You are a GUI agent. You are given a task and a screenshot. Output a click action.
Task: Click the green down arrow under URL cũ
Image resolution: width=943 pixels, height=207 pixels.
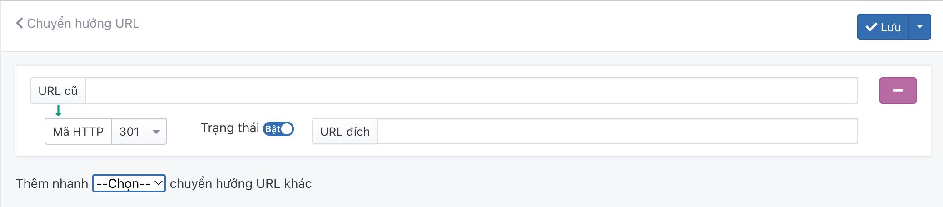click(58, 111)
